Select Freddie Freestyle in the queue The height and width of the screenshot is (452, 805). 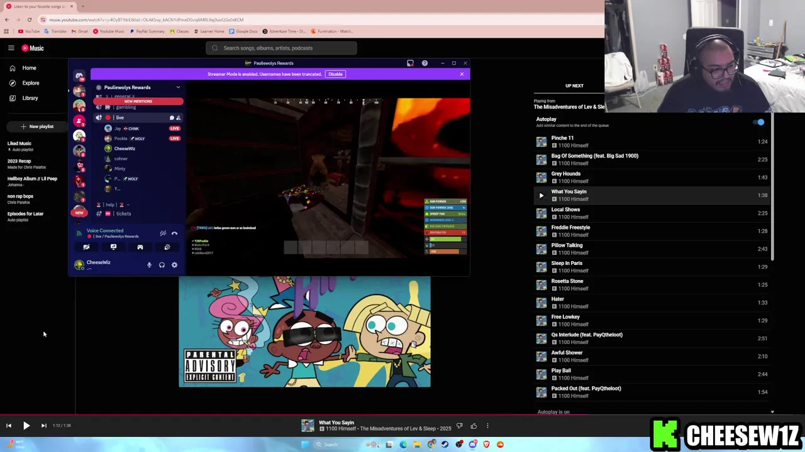(x=652, y=231)
